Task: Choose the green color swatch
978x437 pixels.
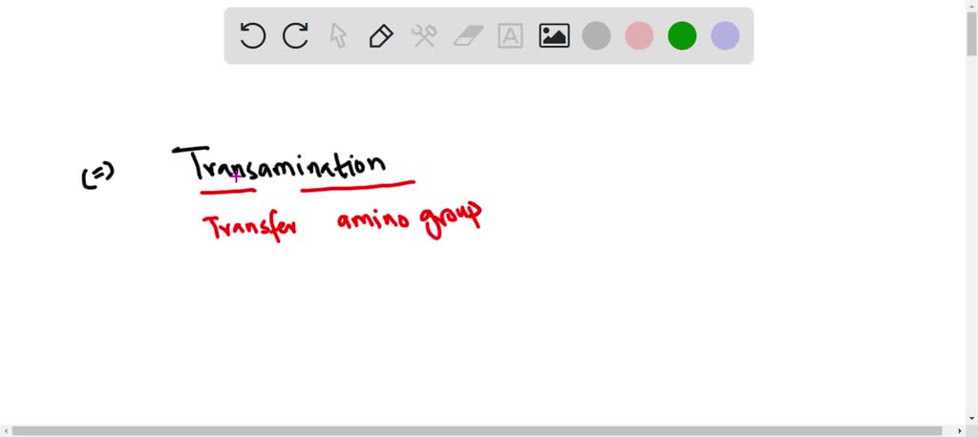Action: coord(682,36)
